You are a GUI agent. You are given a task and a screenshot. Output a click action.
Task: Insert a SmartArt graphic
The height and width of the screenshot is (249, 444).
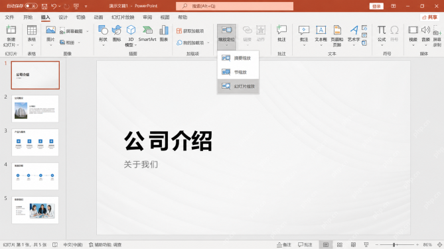(147, 33)
